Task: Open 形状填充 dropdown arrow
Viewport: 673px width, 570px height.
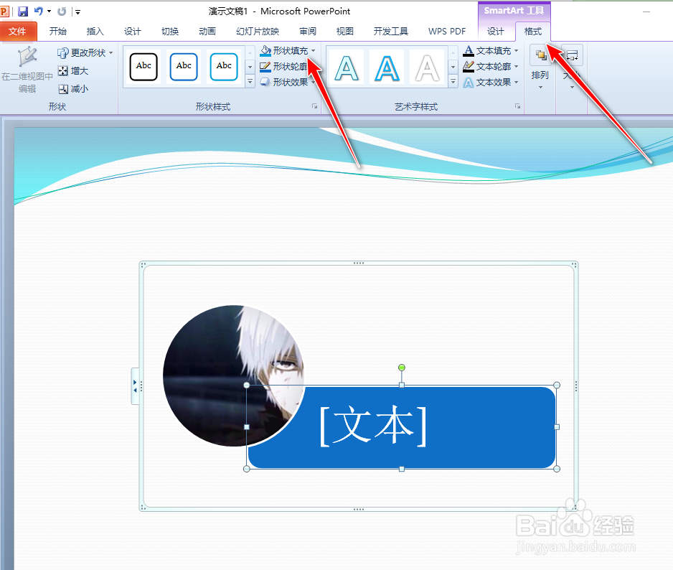Action: (x=314, y=51)
